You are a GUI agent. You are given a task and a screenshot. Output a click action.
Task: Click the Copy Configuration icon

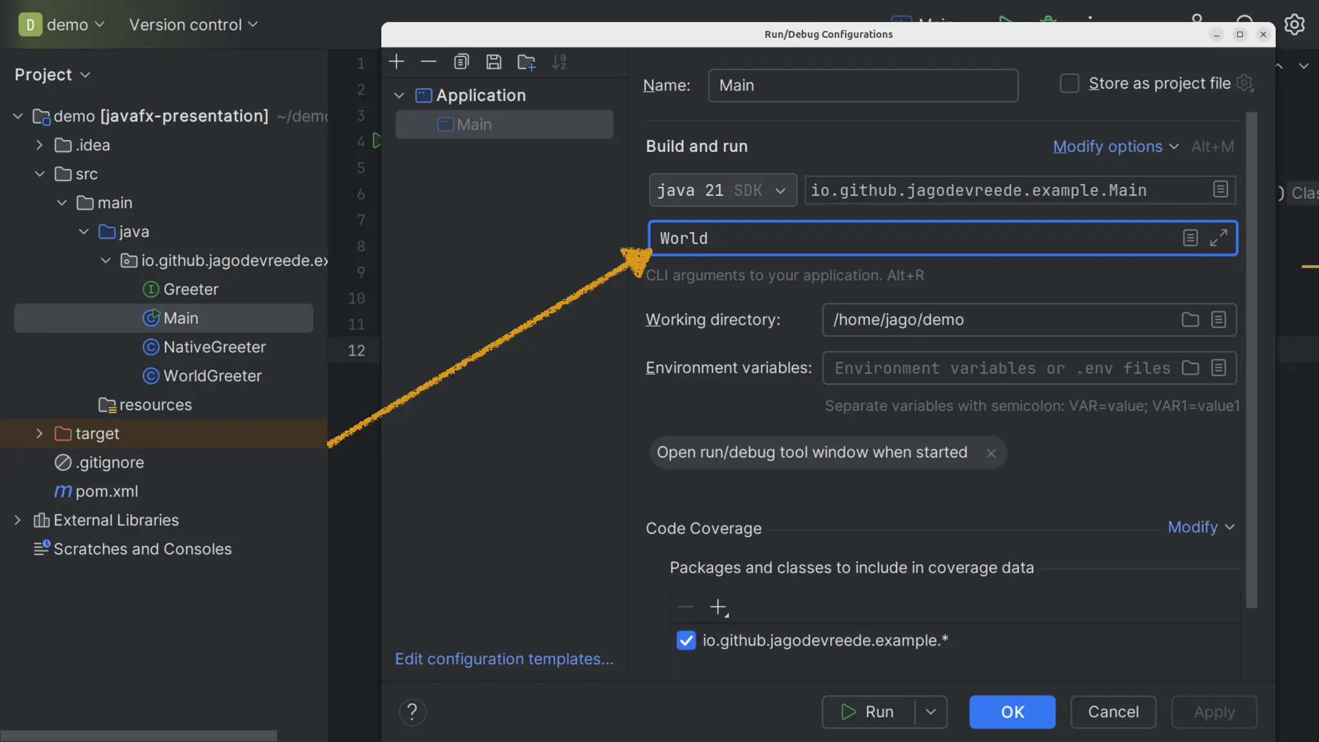[461, 62]
